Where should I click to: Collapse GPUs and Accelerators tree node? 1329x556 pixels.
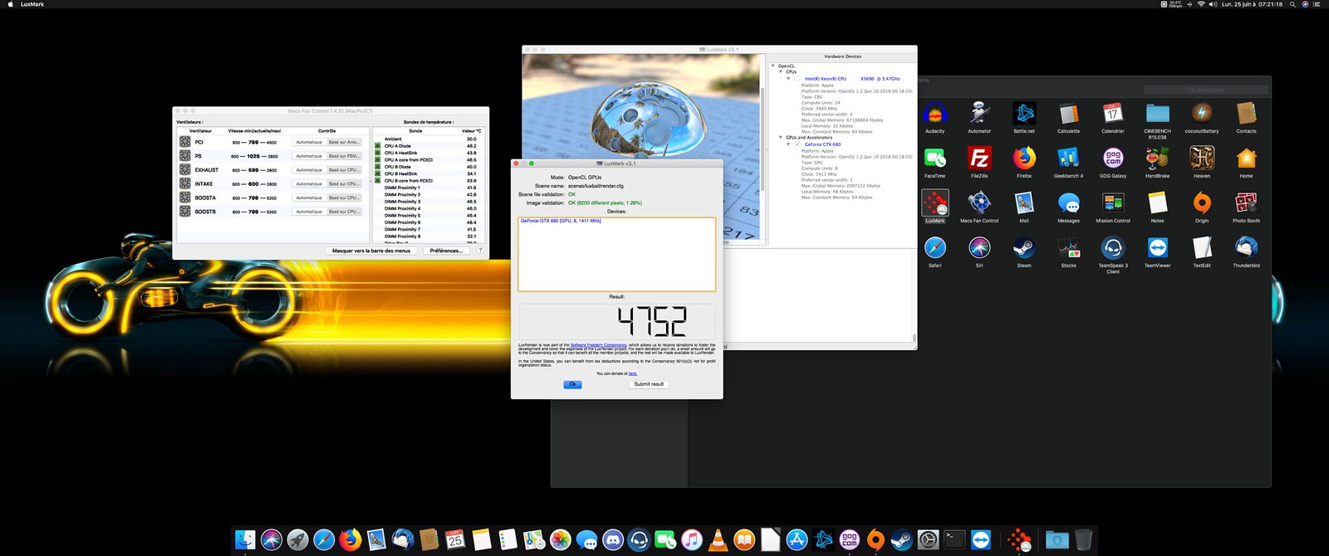tap(781, 138)
